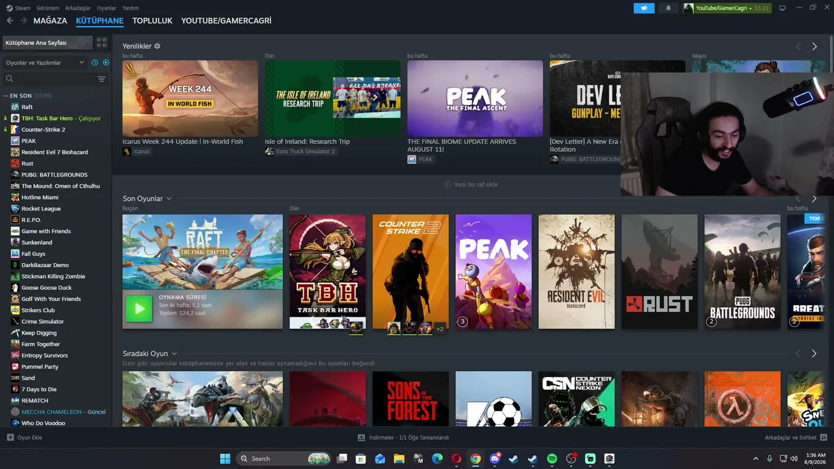Collapse the EN SON category
The width and height of the screenshot is (834, 469).
[6, 96]
